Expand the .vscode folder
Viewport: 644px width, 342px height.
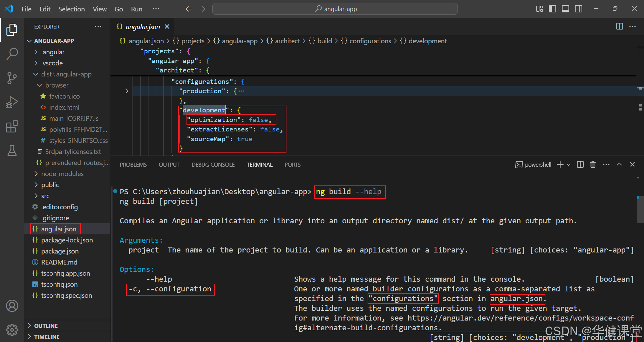click(x=67, y=63)
